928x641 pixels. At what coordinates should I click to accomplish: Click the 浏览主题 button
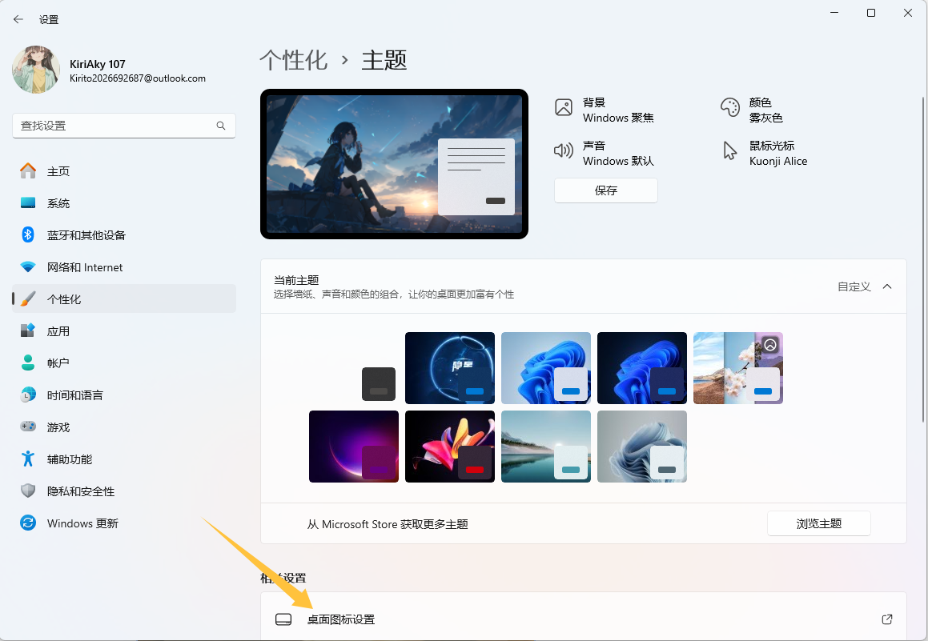coord(818,523)
